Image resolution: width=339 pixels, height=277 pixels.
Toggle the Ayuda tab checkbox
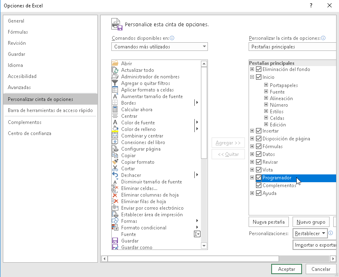click(258, 193)
